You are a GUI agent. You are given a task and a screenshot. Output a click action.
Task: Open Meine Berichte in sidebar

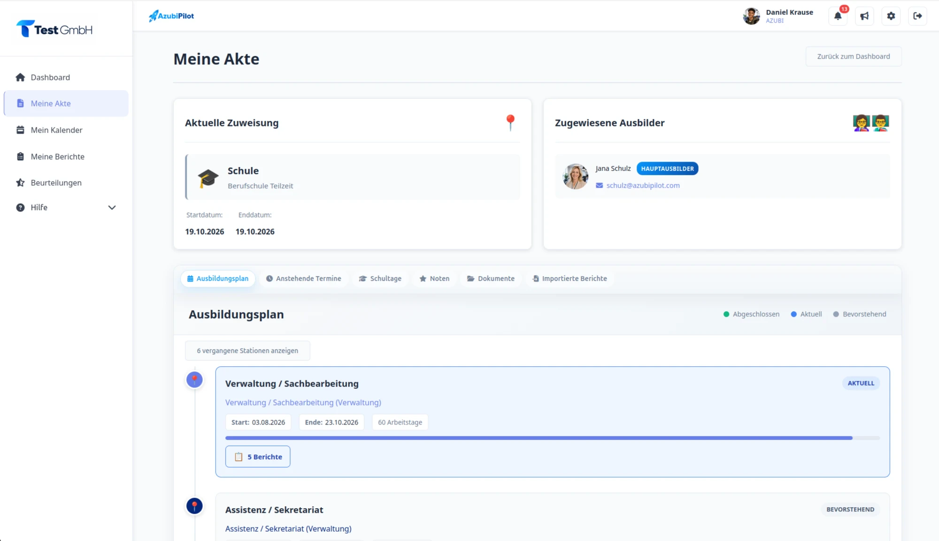[x=66, y=156]
